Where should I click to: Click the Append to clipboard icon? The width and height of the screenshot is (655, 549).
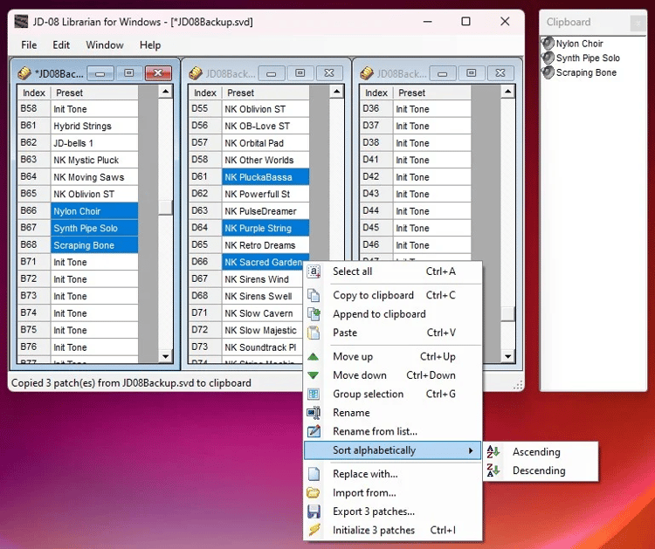(x=314, y=314)
